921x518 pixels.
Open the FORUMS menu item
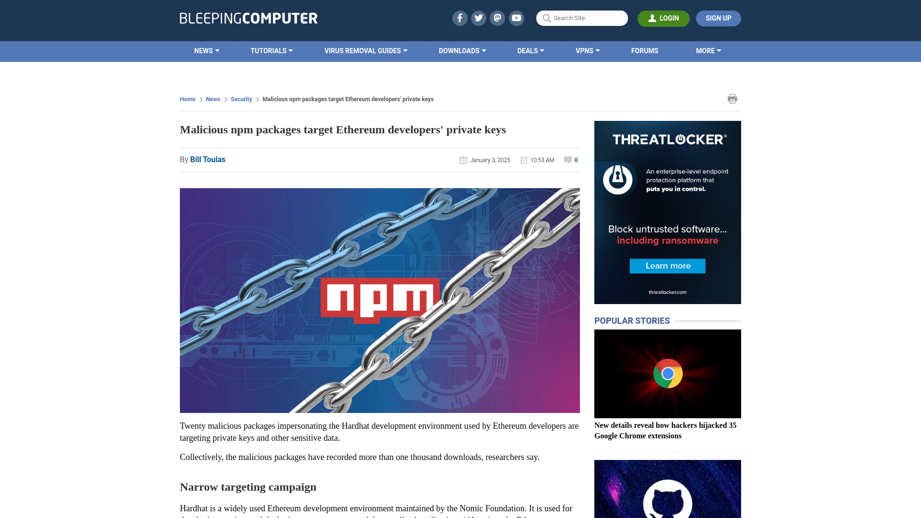pos(645,50)
